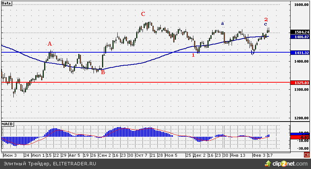Click the red wave label 2
Image resolution: width=311 pixels, height=169 pixels.
click(266, 19)
